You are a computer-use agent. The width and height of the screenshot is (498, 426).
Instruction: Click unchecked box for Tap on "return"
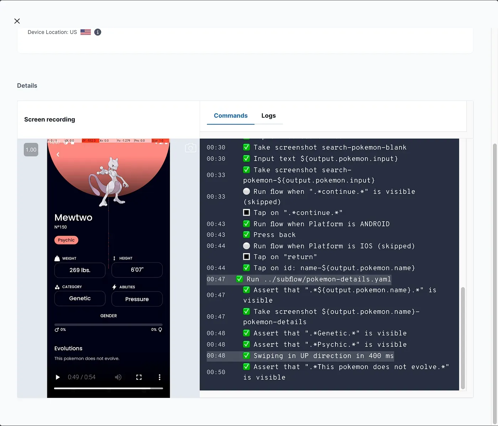(x=246, y=257)
